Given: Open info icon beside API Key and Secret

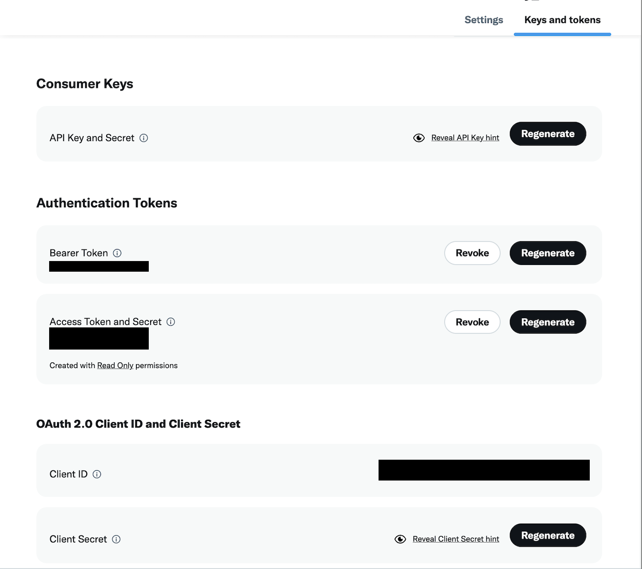Looking at the screenshot, I should click(x=144, y=138).
